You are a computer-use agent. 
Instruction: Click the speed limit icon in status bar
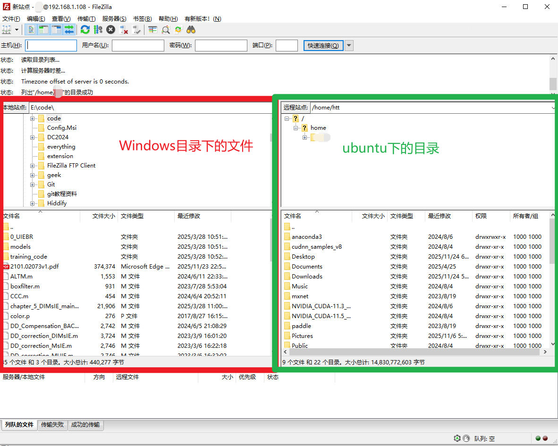[x=466, y=438]
